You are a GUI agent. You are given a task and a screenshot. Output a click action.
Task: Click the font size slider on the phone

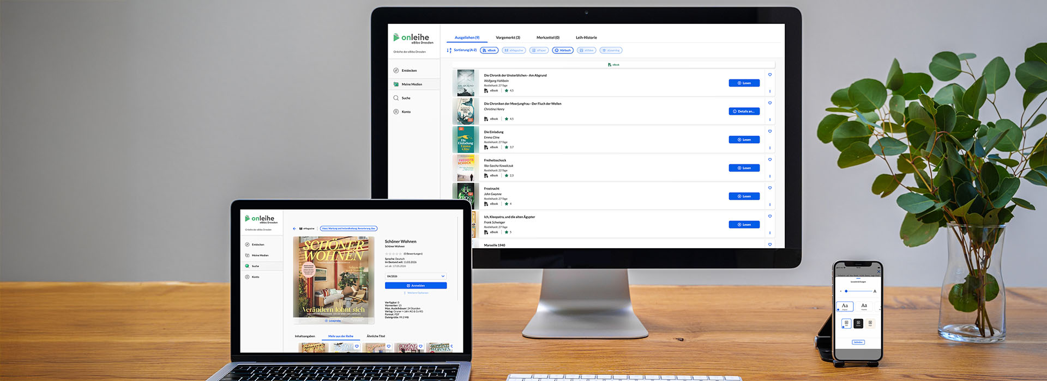coord(859,291)
